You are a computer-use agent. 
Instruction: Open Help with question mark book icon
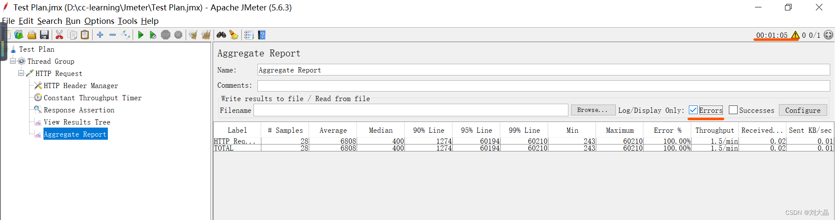coord(262,35)
